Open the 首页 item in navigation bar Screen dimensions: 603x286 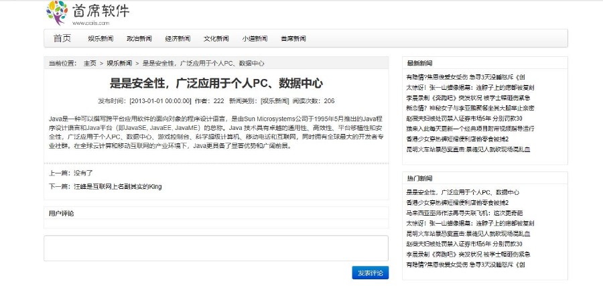point(62,38)
